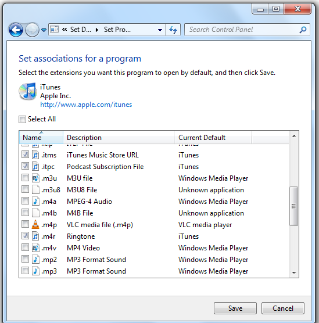Uncheck the .itpc checkbox
319x323 pixels.
coord(25,166)
